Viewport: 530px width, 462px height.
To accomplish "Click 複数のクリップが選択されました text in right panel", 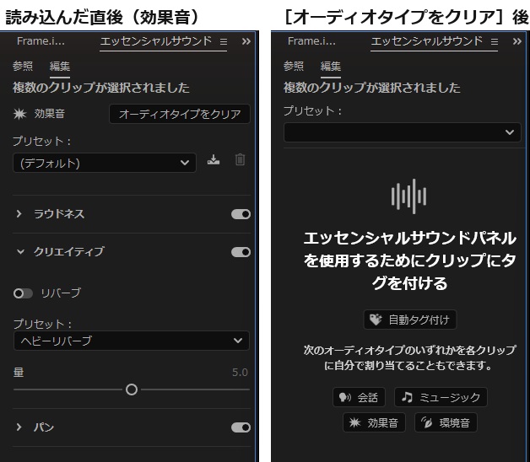I will (372, 88).
